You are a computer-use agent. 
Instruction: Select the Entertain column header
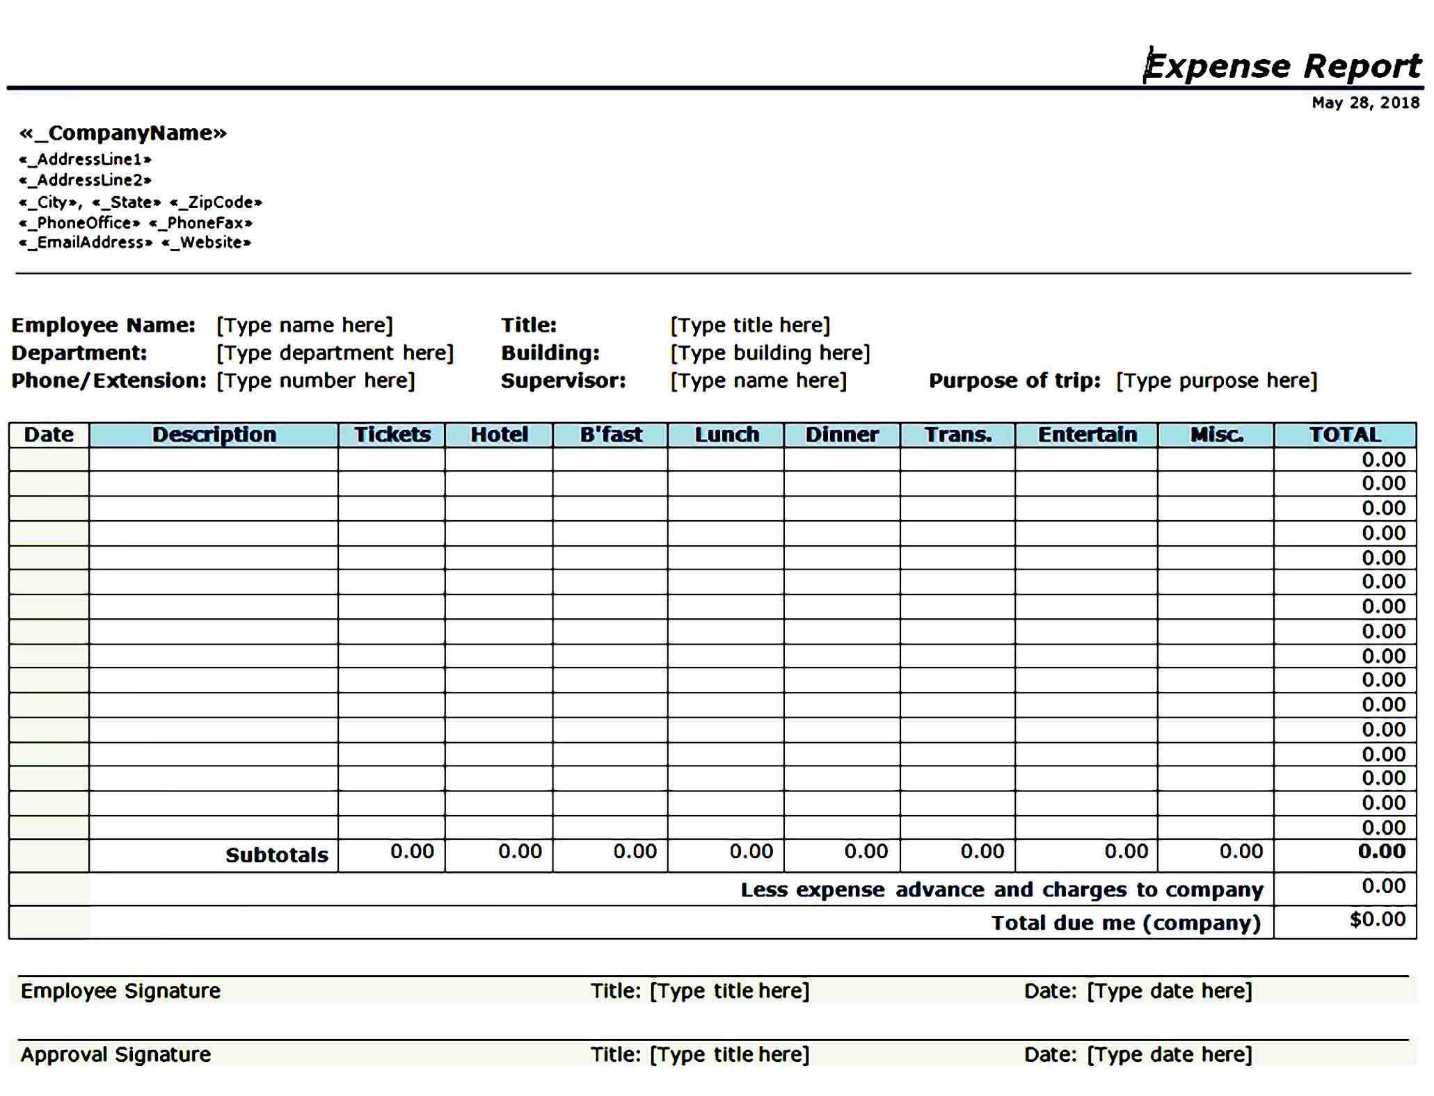pos(1087,435)
